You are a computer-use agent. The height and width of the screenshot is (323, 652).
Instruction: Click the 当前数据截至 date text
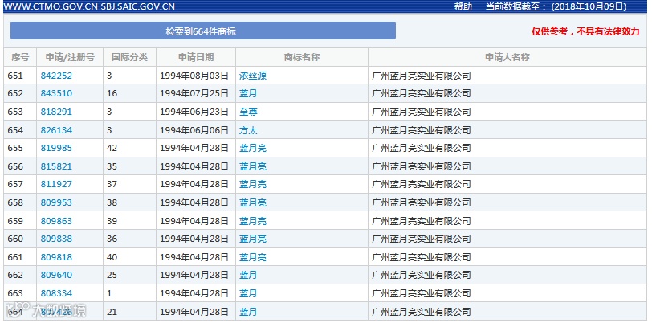pos(556,6)
